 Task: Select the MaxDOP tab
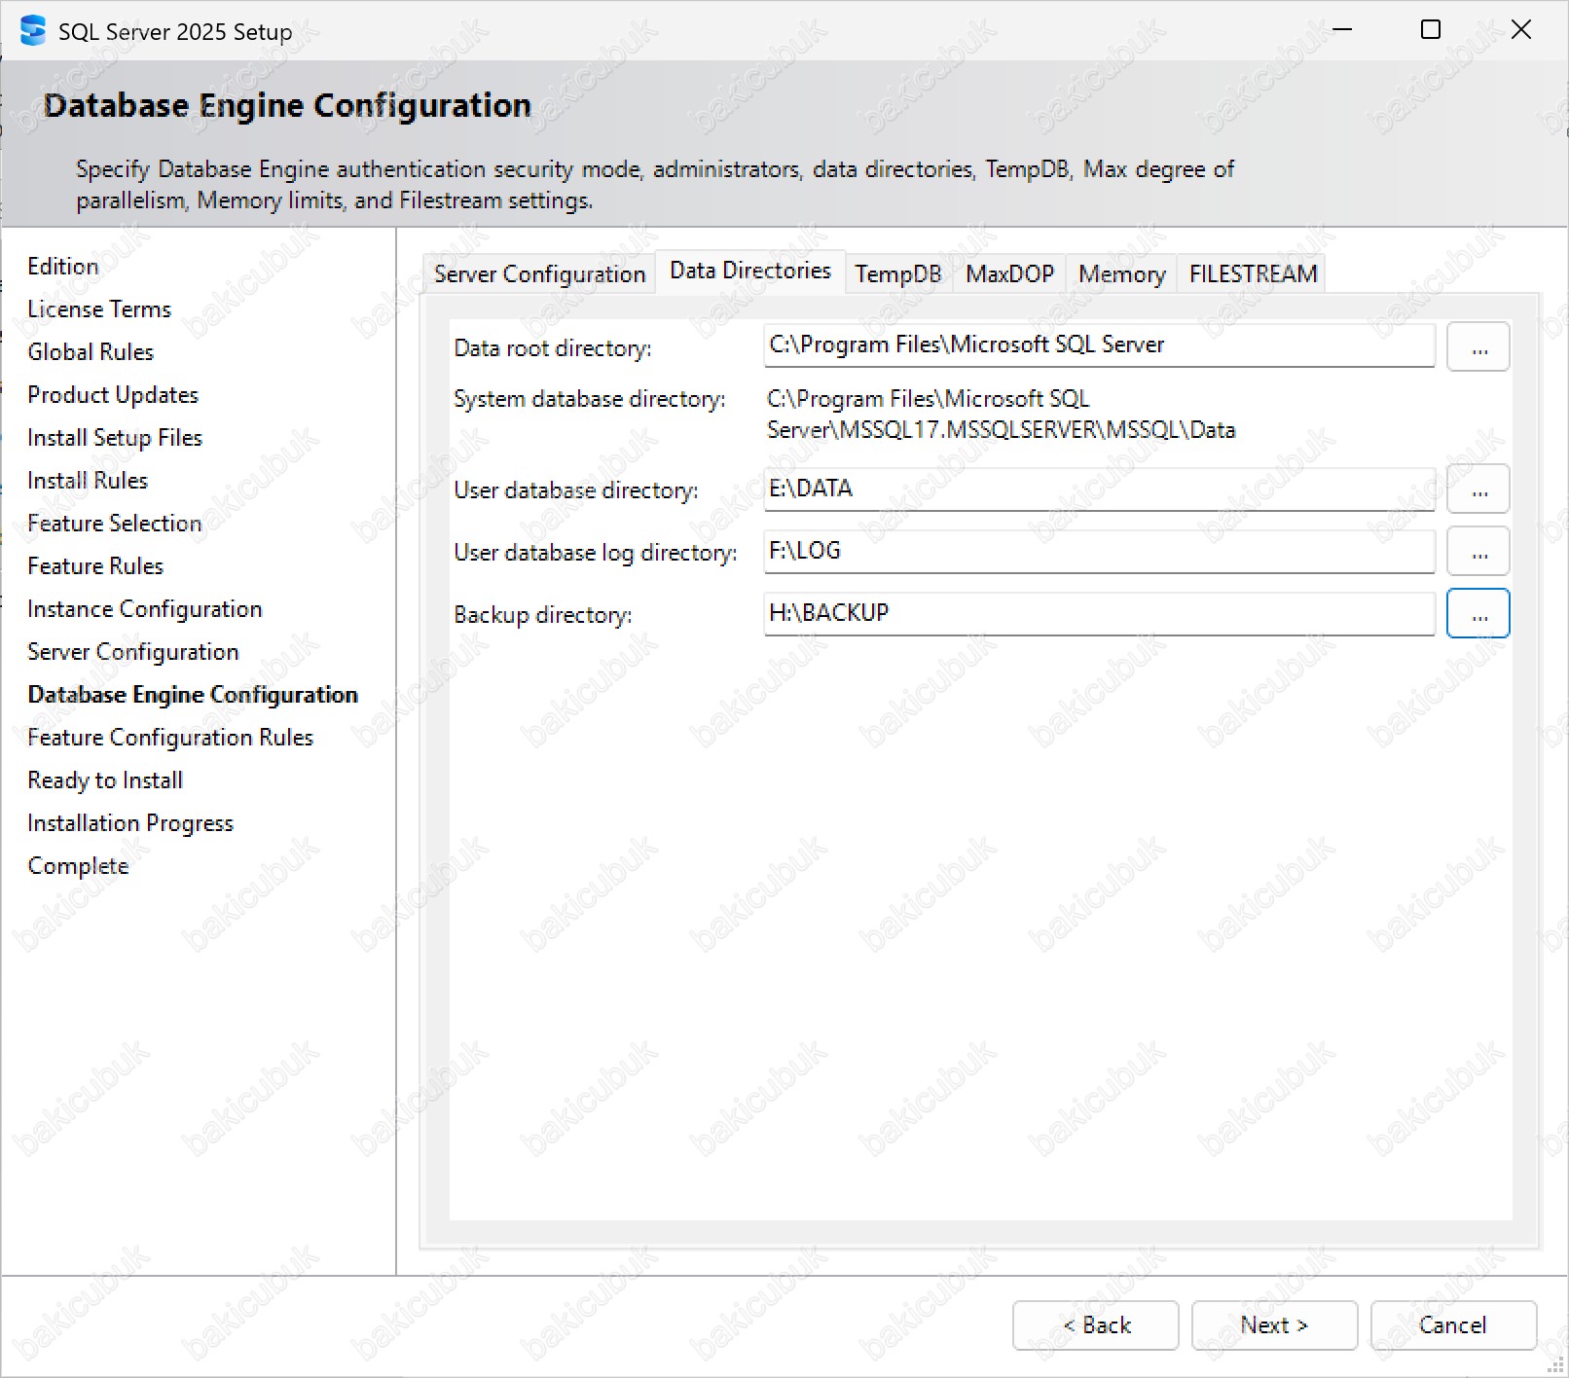(x=1009, y=274)
